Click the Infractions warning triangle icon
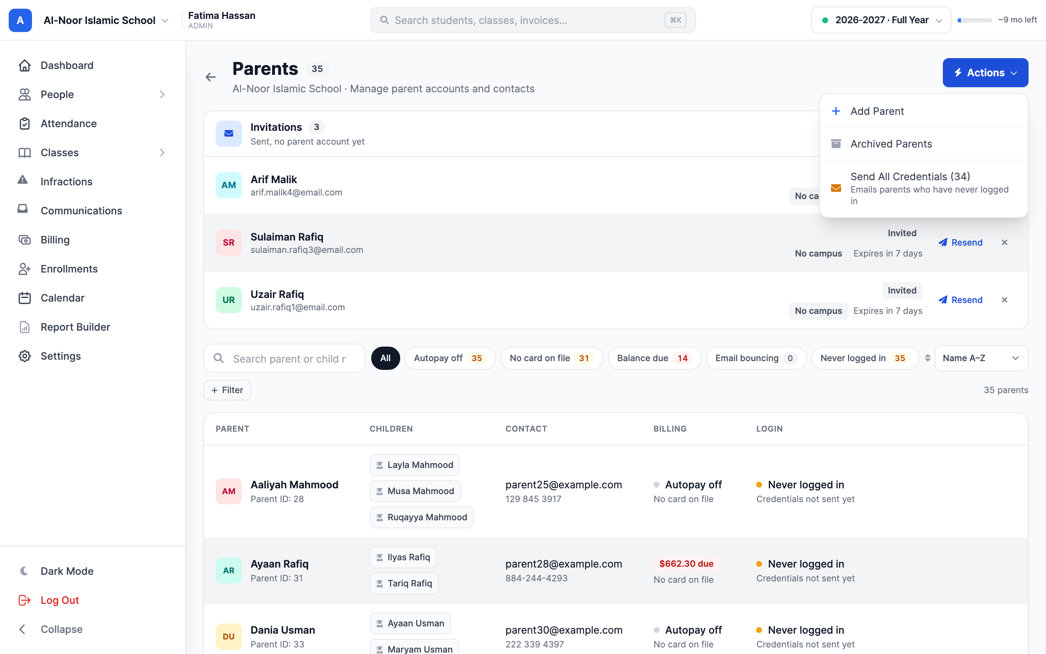 point(23,180)
